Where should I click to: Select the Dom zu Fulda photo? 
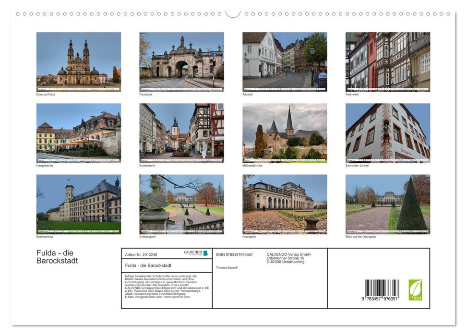[x=79, y=60]
